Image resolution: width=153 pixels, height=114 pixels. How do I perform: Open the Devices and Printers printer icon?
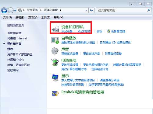55,29
